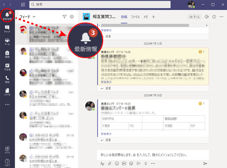Screen dimensions: 227x168
Task: Click 詳細表示 link in the 07/12 post
Action: [106, 82]
